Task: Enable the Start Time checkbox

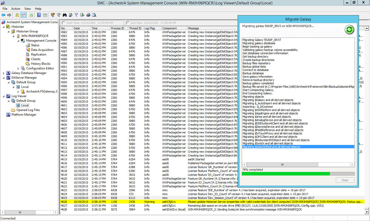Action: pyautogui.click(x=64, y=23)
